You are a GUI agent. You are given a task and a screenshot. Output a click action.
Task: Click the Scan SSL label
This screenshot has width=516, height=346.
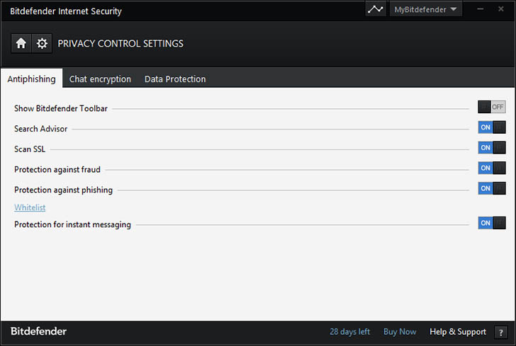pyautogui.click(x=30, y=149)
